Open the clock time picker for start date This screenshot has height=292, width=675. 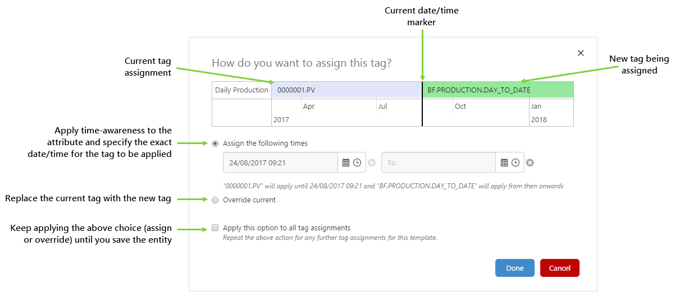[x=357, y=163]
